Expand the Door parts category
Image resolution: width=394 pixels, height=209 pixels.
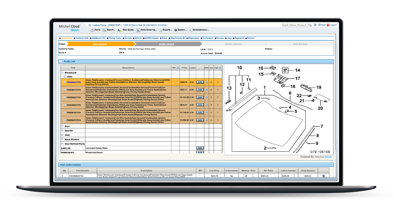click(x=62, y=126)
